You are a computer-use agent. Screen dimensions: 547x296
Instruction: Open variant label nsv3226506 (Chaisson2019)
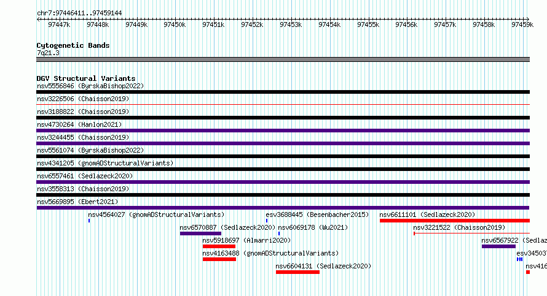tap(83, 99)
